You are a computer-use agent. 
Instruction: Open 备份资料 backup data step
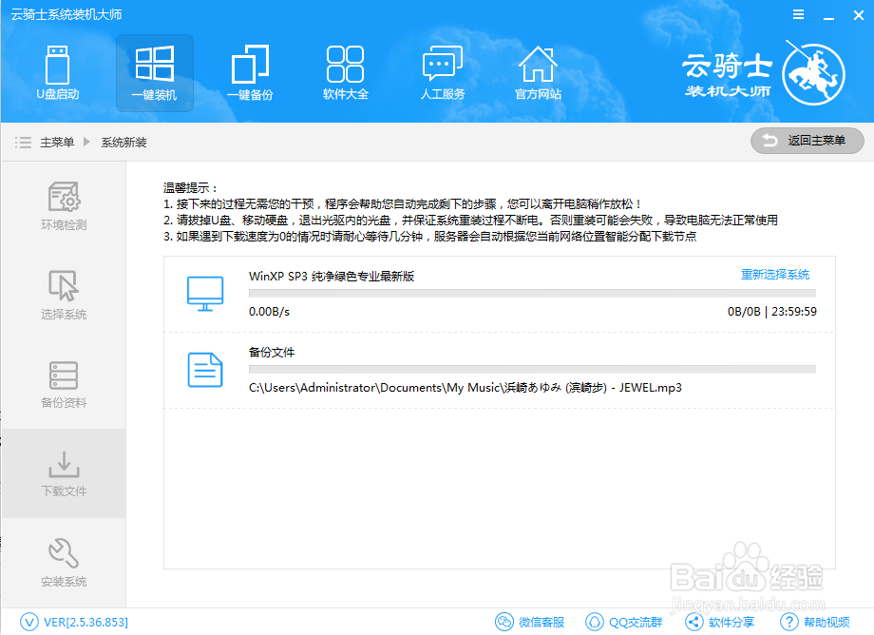pos(63,384)
